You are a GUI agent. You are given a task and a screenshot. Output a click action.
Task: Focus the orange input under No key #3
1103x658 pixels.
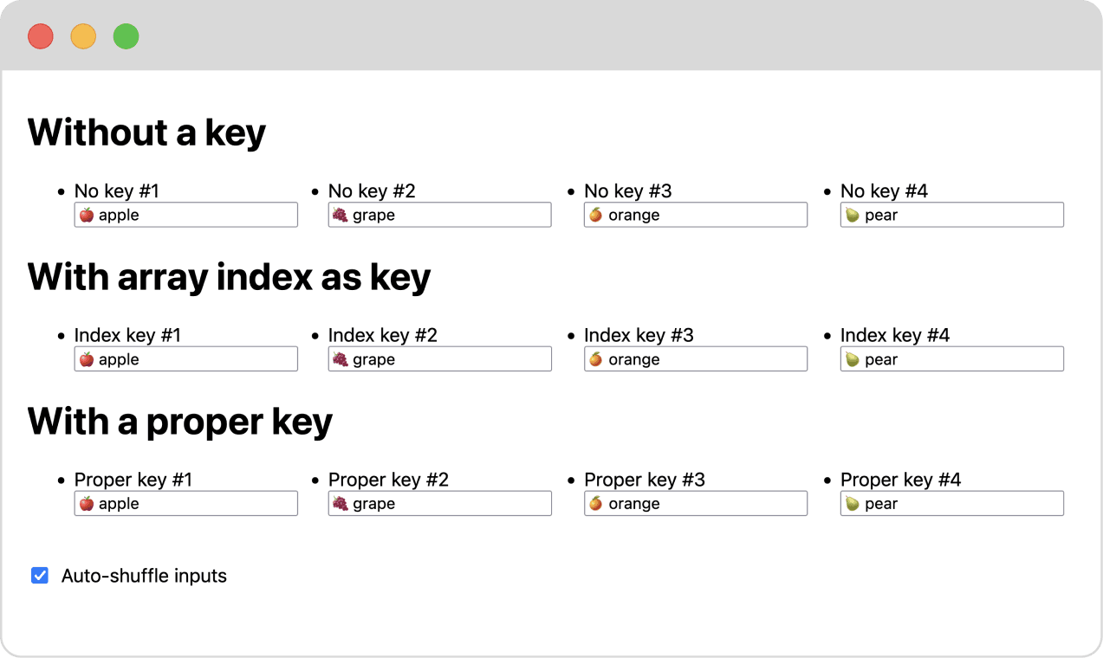pos(695,215)
